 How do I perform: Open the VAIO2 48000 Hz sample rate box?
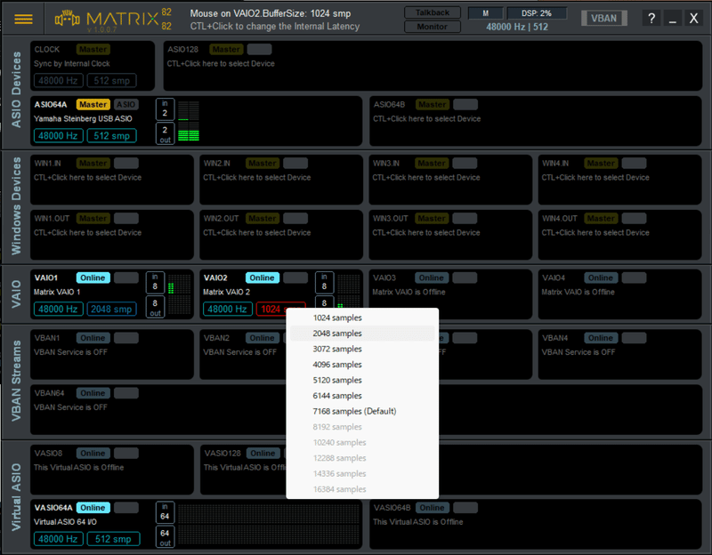(228, 309)
